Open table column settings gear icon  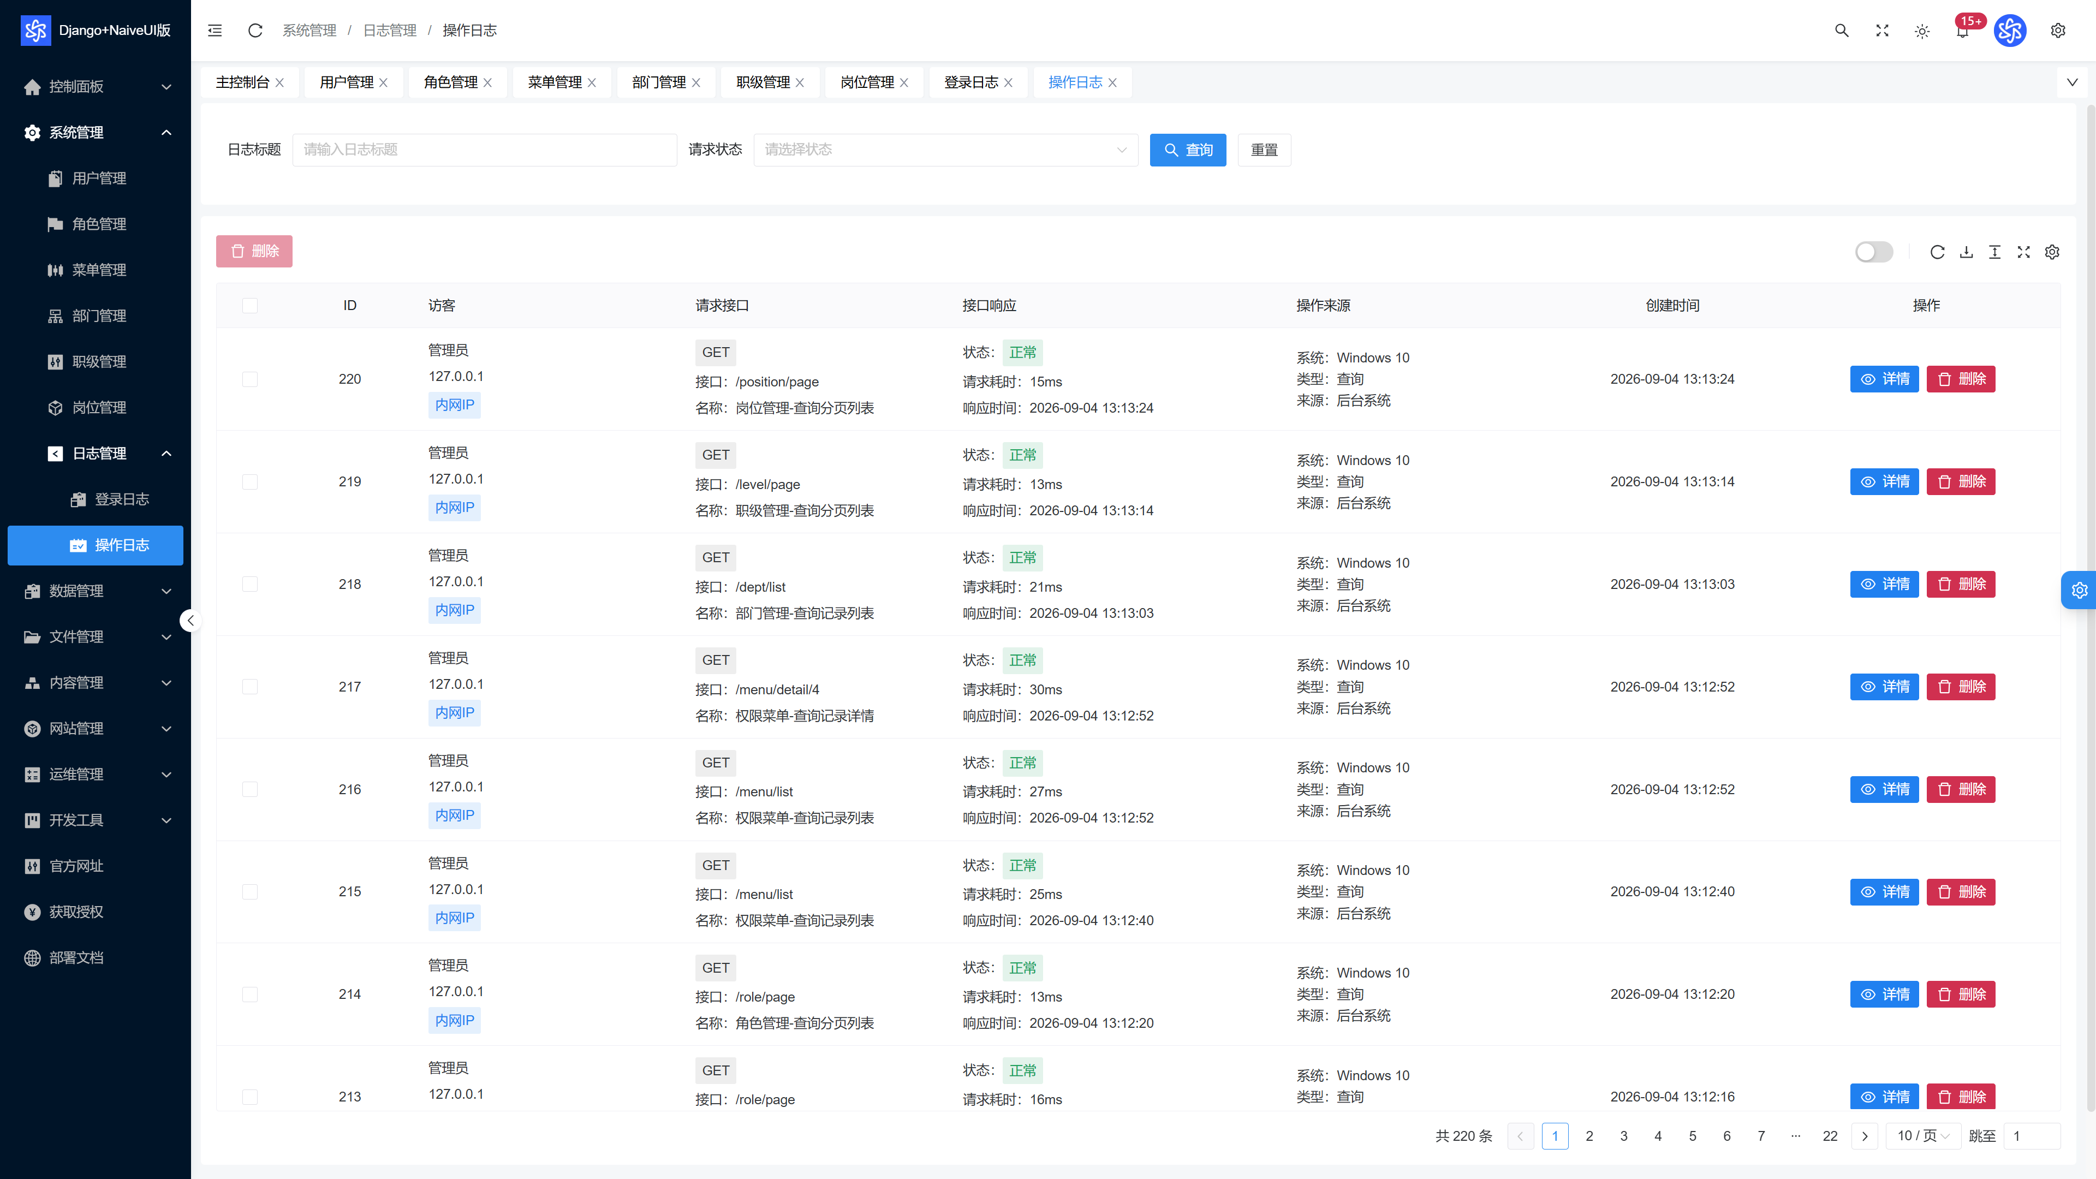pyautogui.click(x=2052, y=252)
